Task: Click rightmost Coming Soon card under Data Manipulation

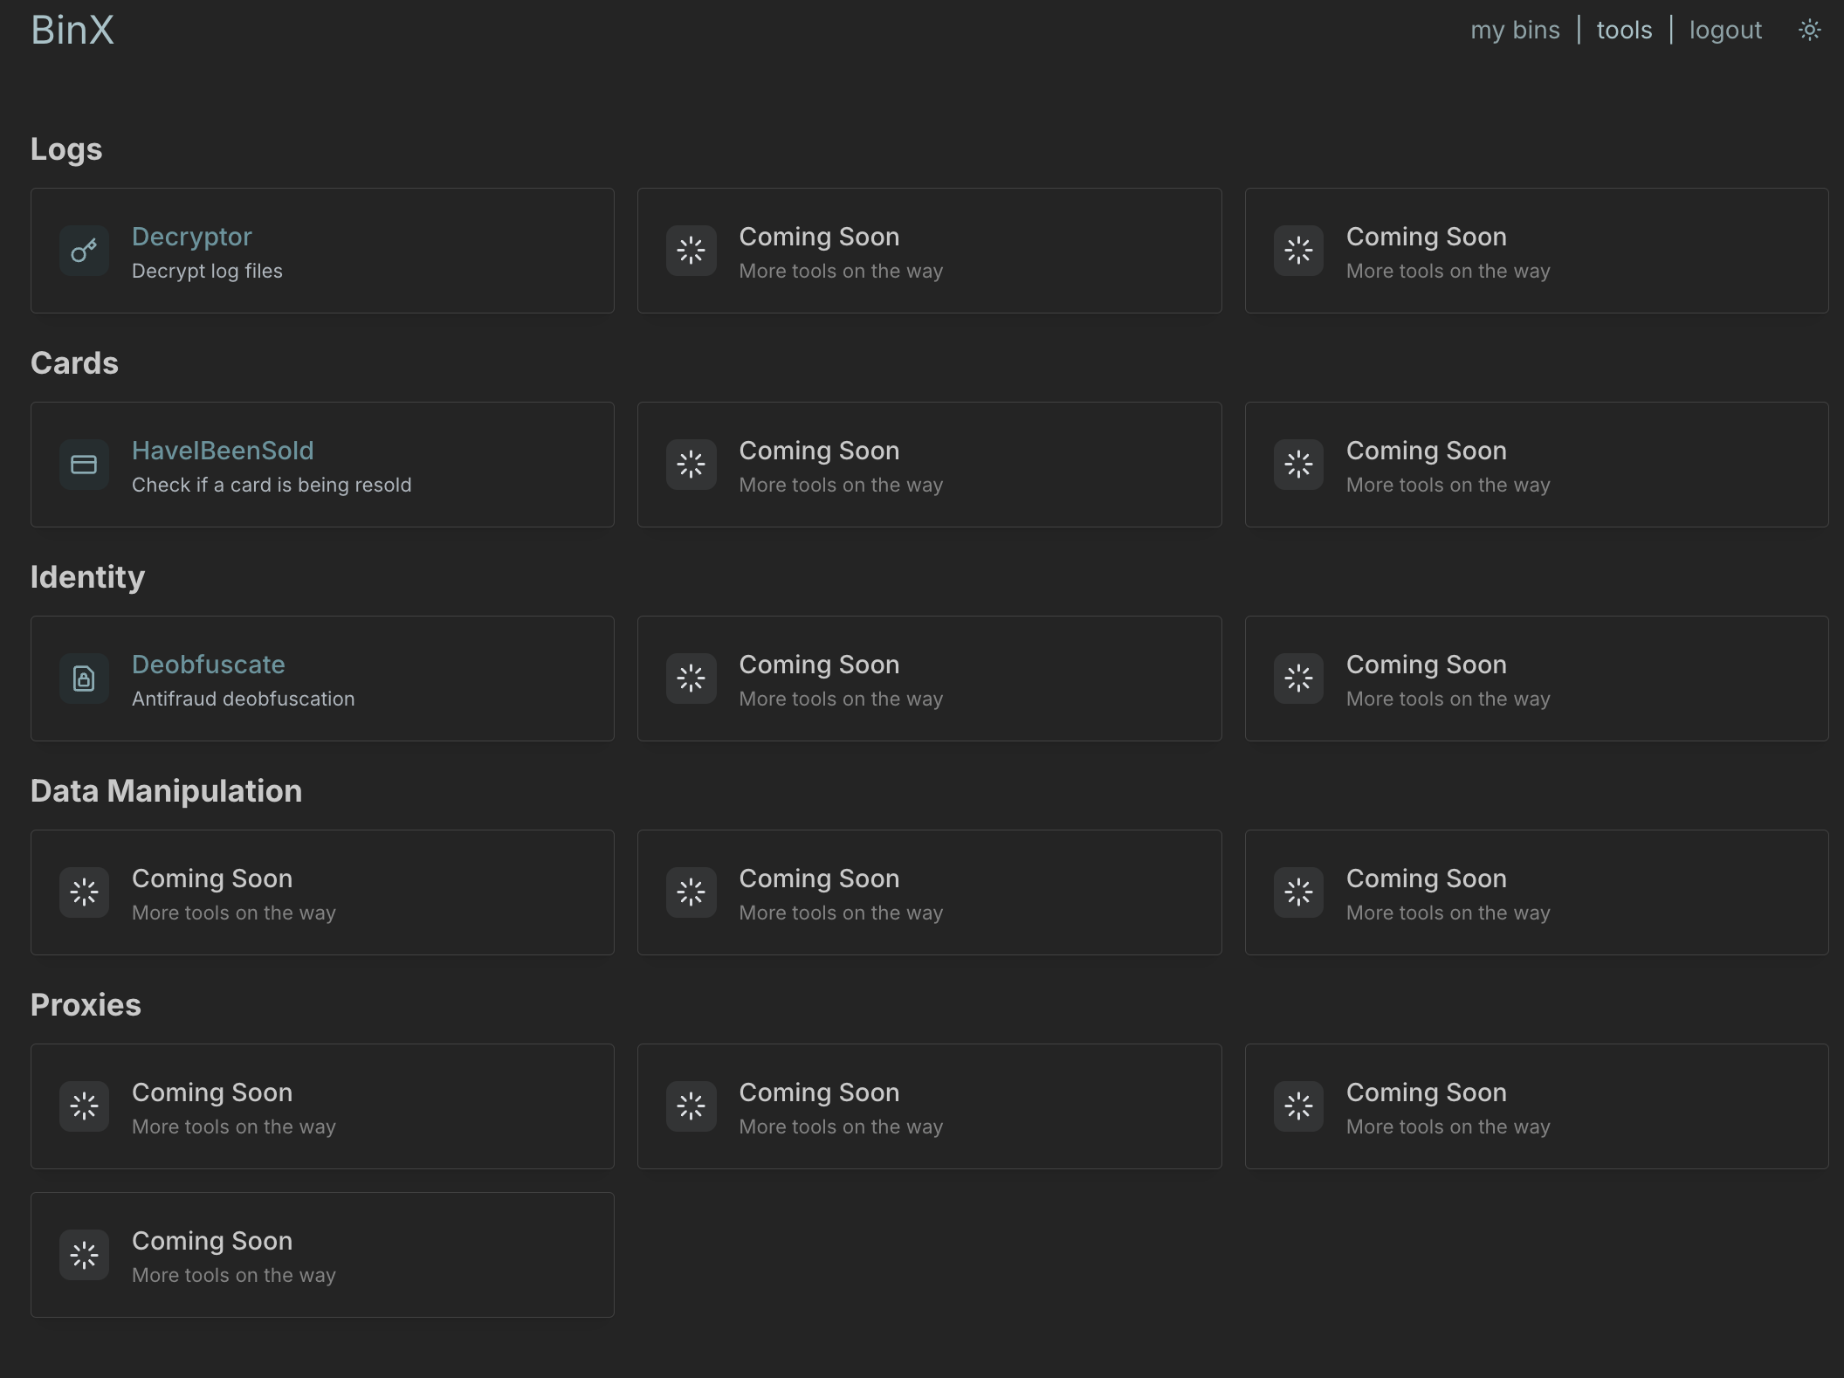Action: (1537, 892)
